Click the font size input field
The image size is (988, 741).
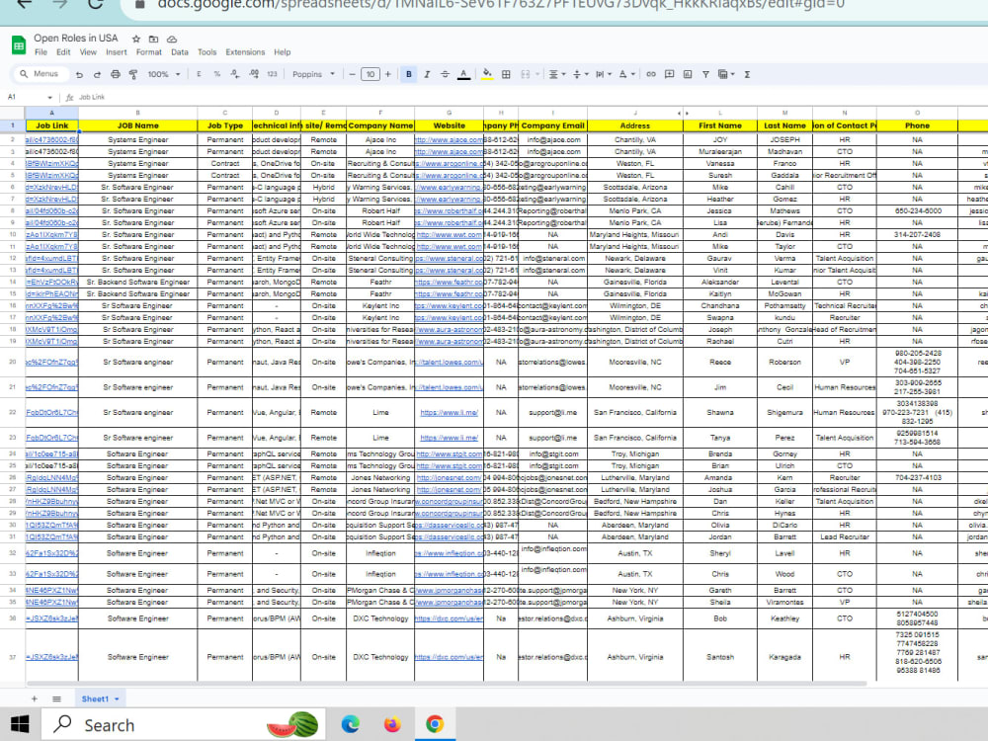point(370,74)
